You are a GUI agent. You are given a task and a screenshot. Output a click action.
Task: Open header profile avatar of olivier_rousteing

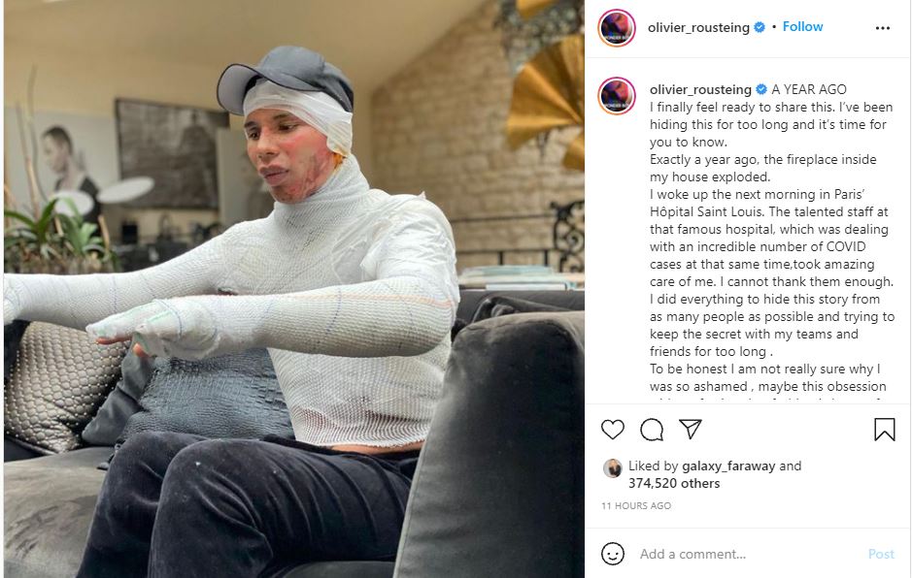click(617, 28)
